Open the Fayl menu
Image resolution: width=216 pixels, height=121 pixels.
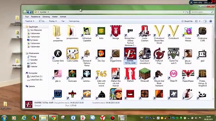click(x=27, y=17)
